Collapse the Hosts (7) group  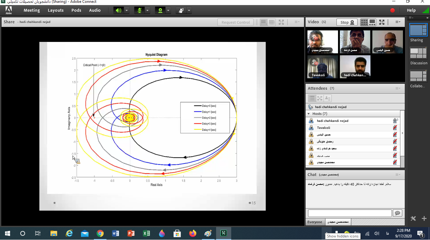[x=309, y=114]
